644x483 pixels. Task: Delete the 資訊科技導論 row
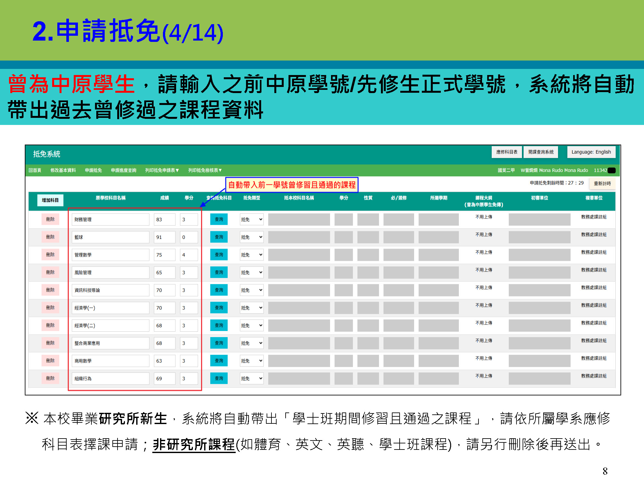coord(50,290)
